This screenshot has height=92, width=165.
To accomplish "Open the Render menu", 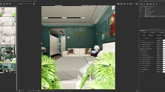I will [23, 1].
